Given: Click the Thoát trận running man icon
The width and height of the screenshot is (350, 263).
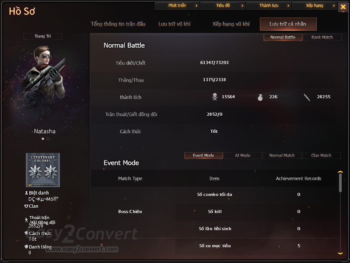Looking at the screenshot, I should coord(26,220).
